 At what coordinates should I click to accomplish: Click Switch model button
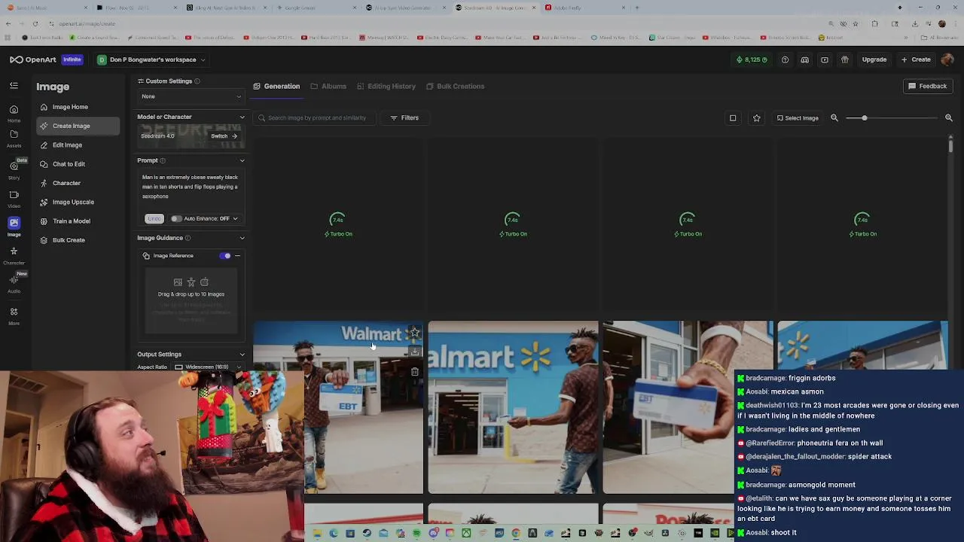click(x=224, y=136)
